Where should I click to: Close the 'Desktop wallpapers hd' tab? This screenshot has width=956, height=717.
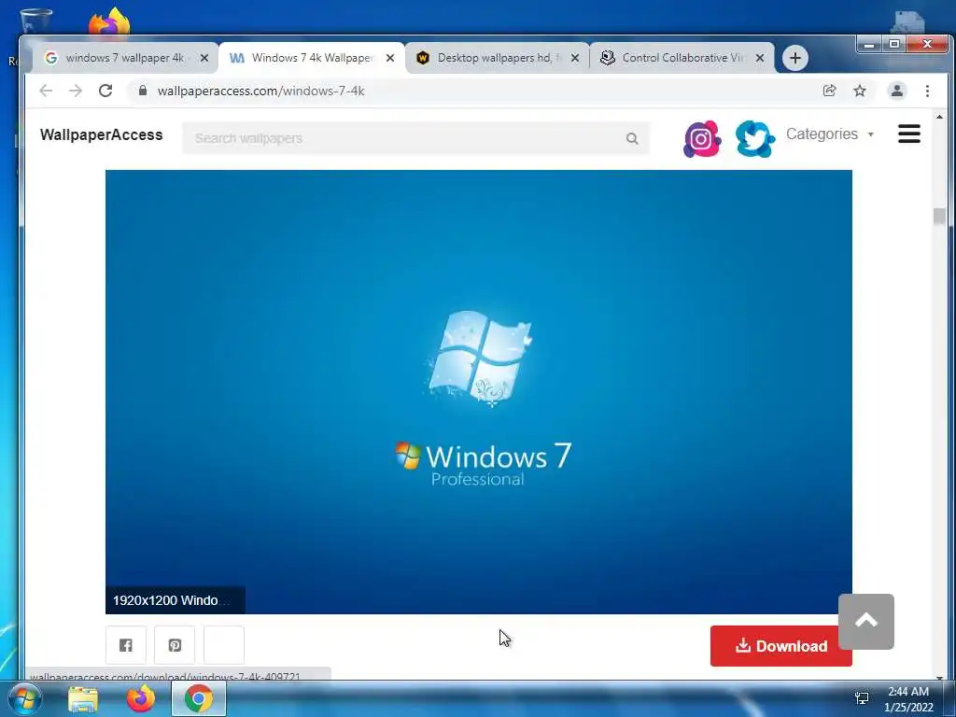pyautogui.click(x=575, y=58)
